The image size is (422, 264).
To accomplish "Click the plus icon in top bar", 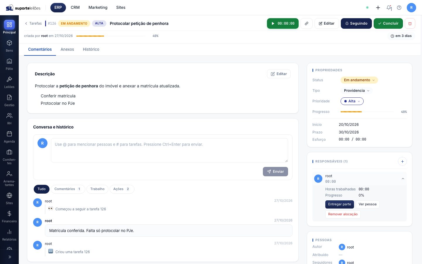I will tap(378, 8).
